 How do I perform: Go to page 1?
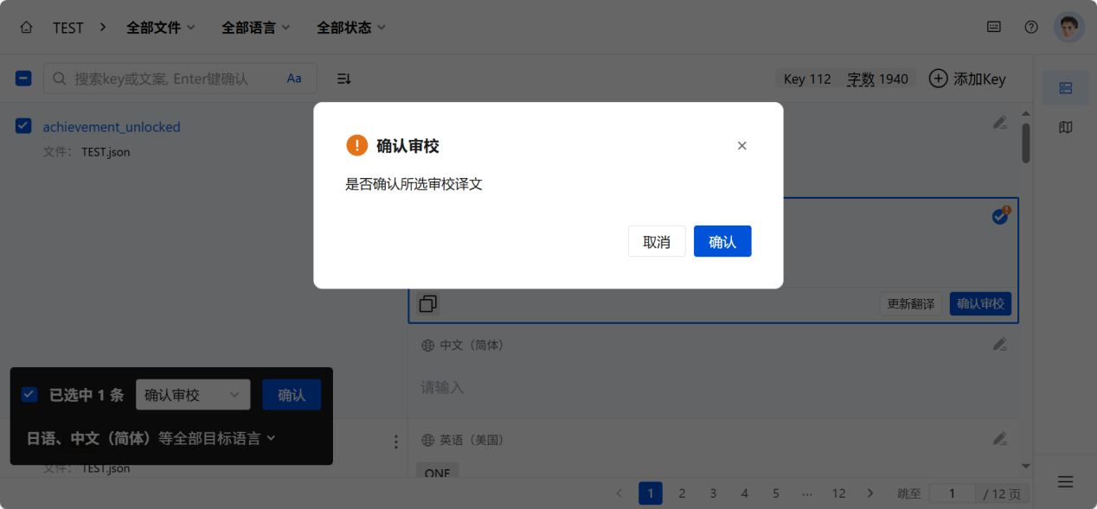(x=651, y=493)
